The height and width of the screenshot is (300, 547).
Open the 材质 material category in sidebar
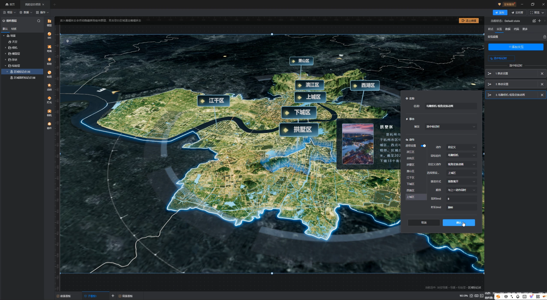pos(49,74)
